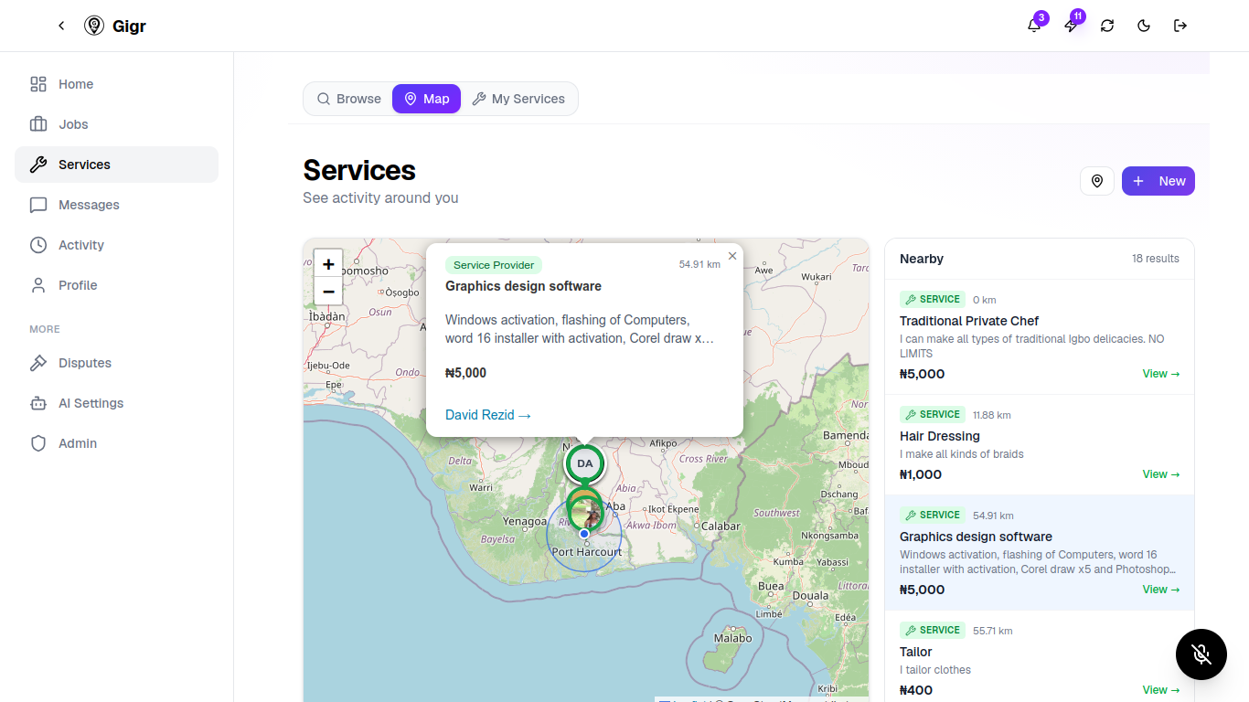
Task: Open Profile in the sidebar
Action: coord(116,285)
